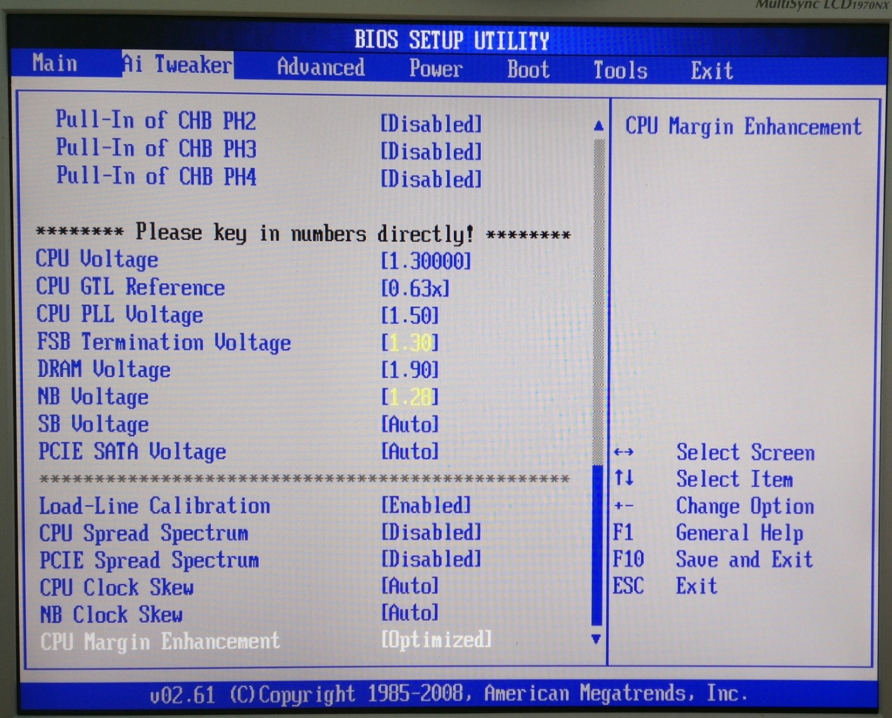Toggle CPU Spread Spectrum Disabled setting

431,532
